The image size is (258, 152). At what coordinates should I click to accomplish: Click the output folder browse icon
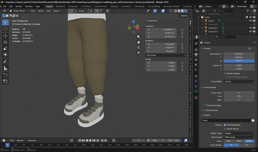(x=253, y=120)
